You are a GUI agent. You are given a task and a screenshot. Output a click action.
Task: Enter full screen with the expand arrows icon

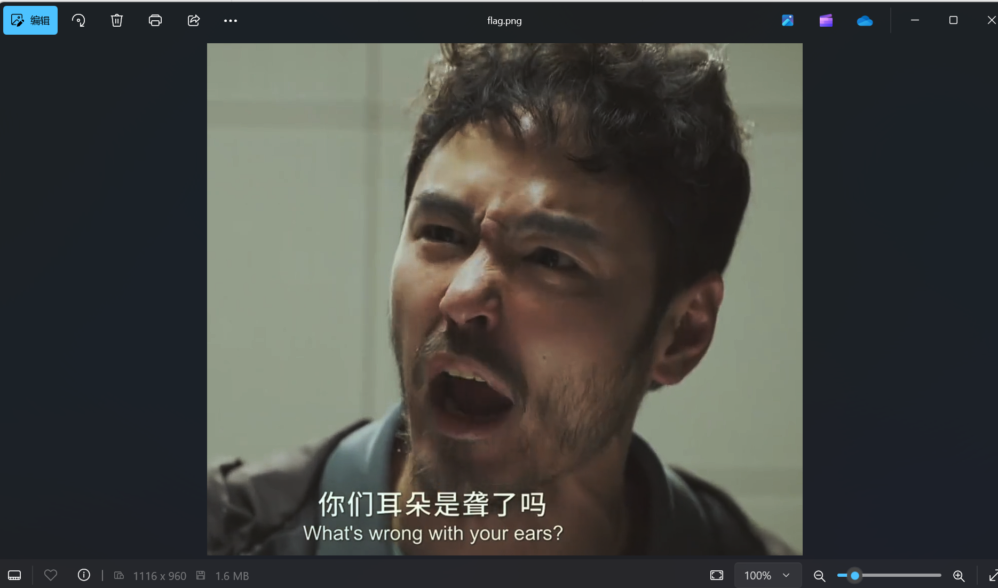[993, 576]
